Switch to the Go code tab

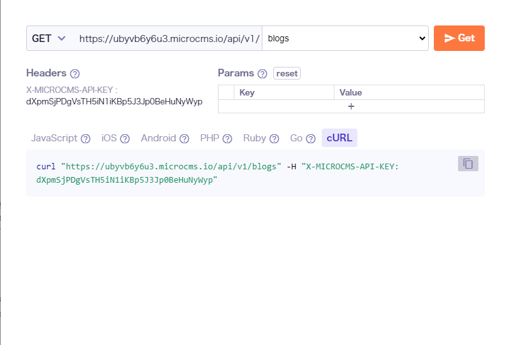pos(296,138)
